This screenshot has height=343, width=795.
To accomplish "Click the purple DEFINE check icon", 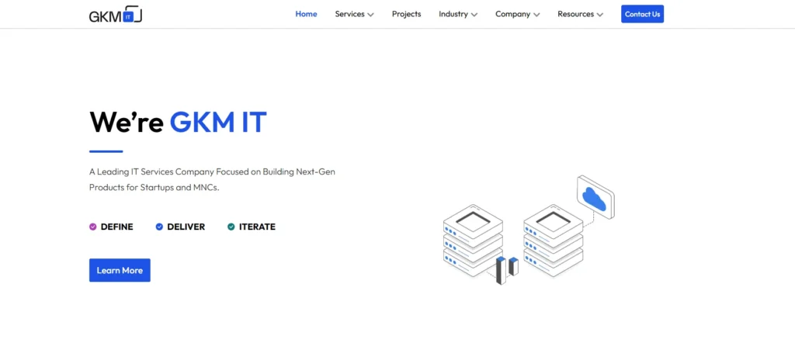I will pos(93,227).
